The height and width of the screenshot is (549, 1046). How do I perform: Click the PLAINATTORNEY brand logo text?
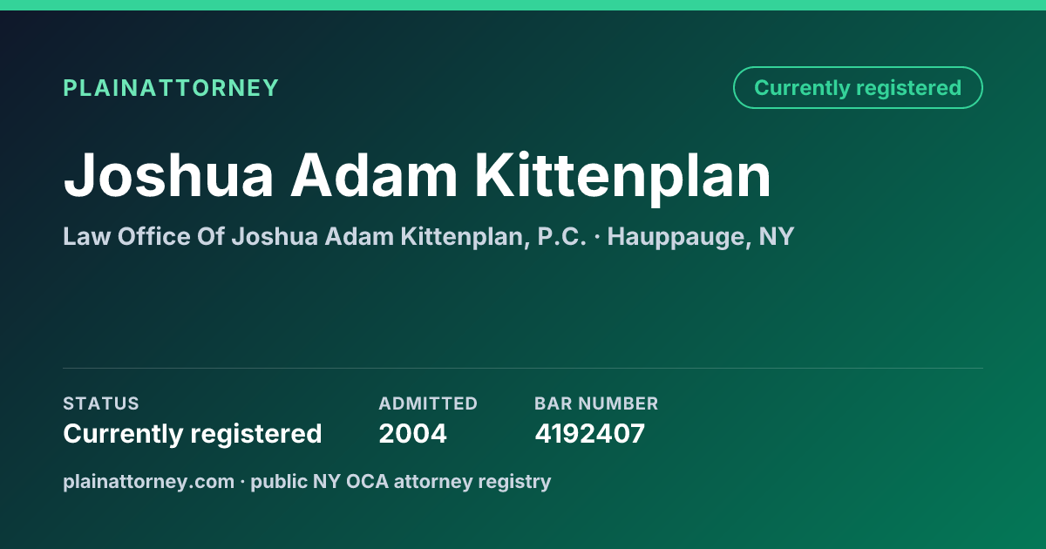(x=171, y=88)
